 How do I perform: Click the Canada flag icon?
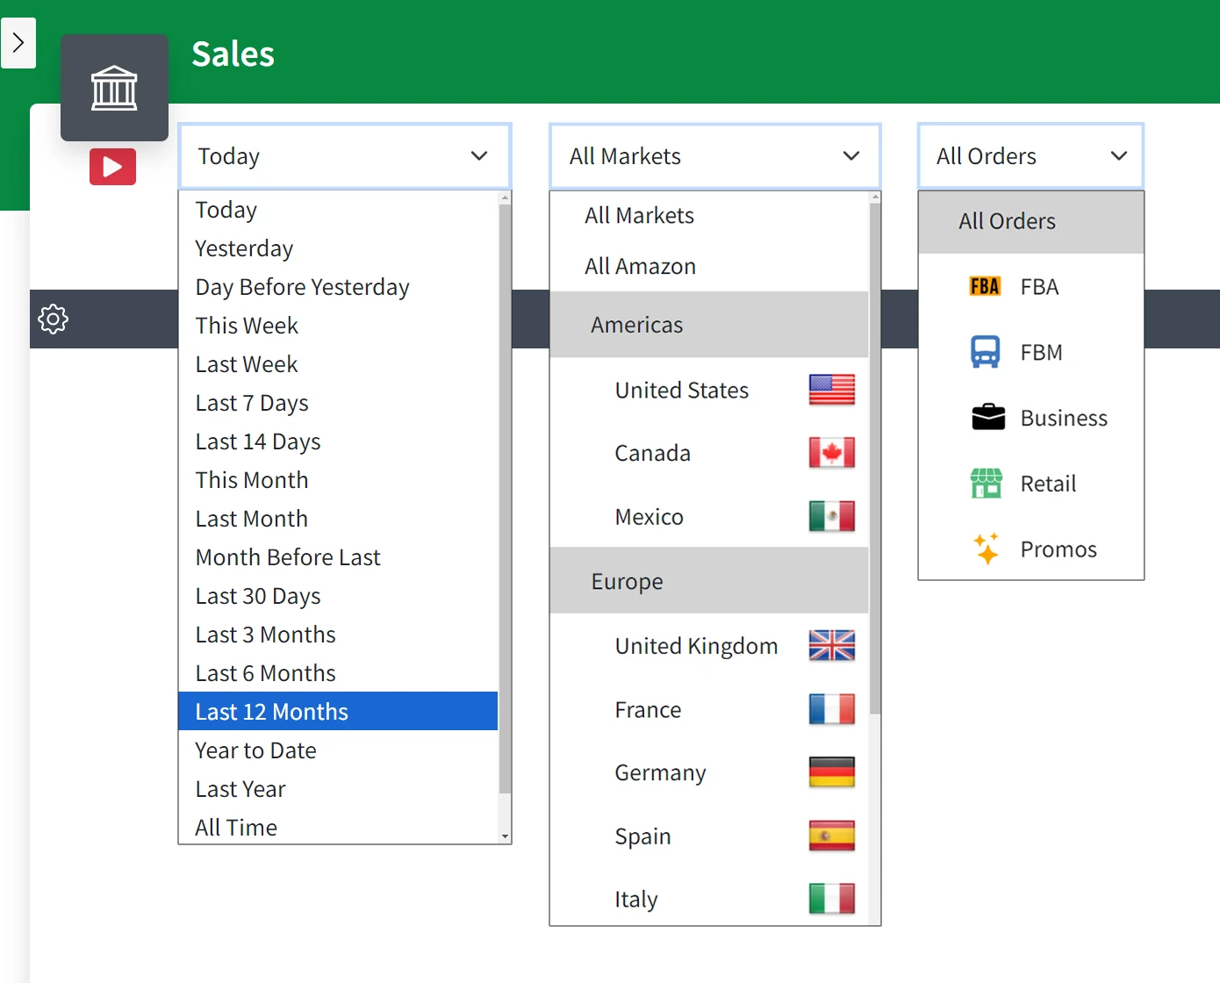(x=832, y=453)
